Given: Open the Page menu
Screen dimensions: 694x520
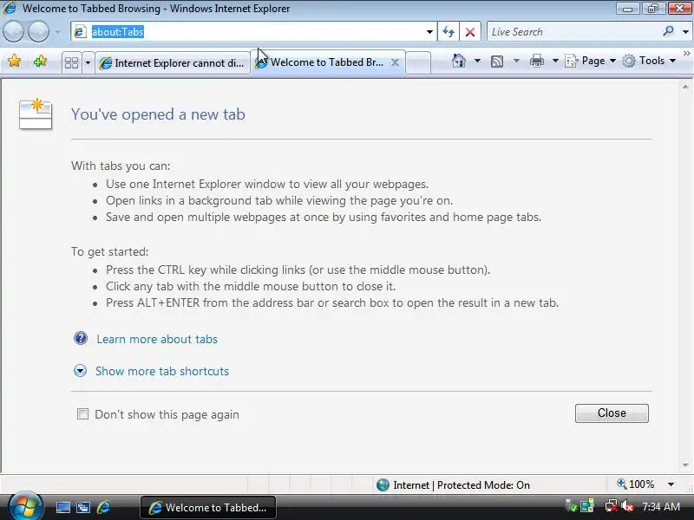Looking at the screenshot, I should click(x=591, y=61).
